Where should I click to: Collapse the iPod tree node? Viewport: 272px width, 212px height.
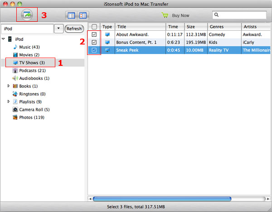[x=3, y=39]
